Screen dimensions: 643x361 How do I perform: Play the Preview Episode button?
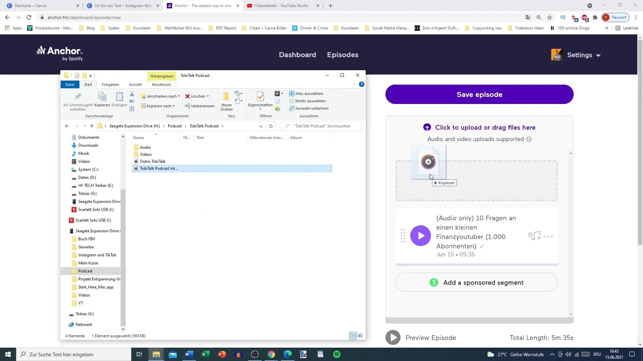tap(393, 338)
